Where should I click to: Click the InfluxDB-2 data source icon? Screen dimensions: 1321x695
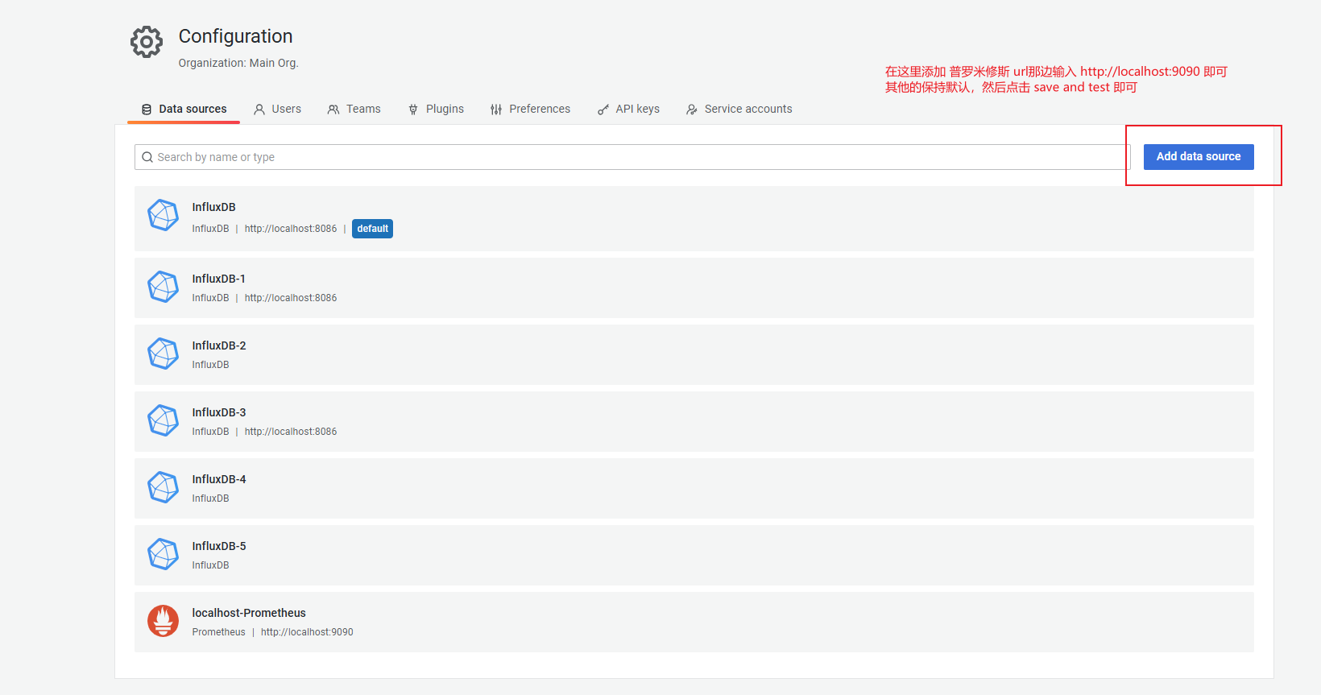tap(163, 354)
